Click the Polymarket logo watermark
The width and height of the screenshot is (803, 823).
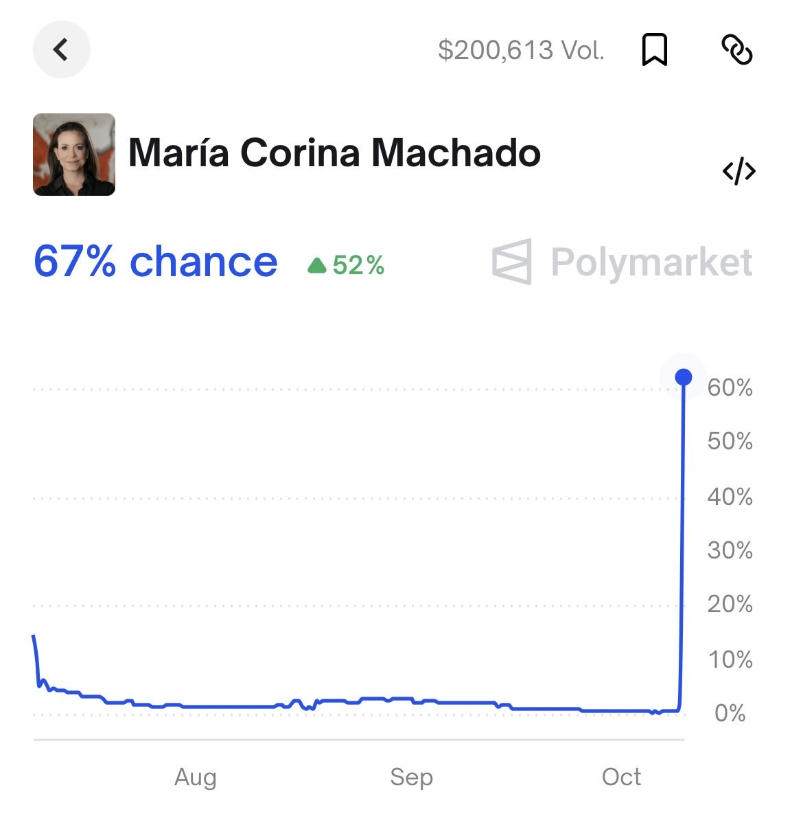tap(512, 262)
